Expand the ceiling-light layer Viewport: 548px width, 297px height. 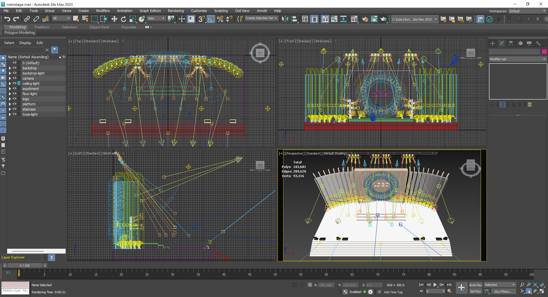[x=10, y=84]
